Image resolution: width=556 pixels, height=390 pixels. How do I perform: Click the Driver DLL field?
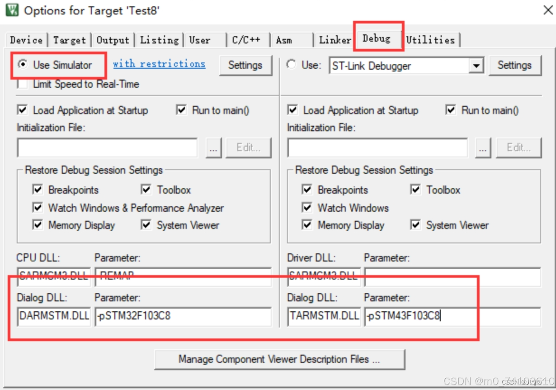[x=324, y=276]
